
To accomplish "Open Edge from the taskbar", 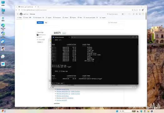I will pyautogui.click(x=141, y=111).
